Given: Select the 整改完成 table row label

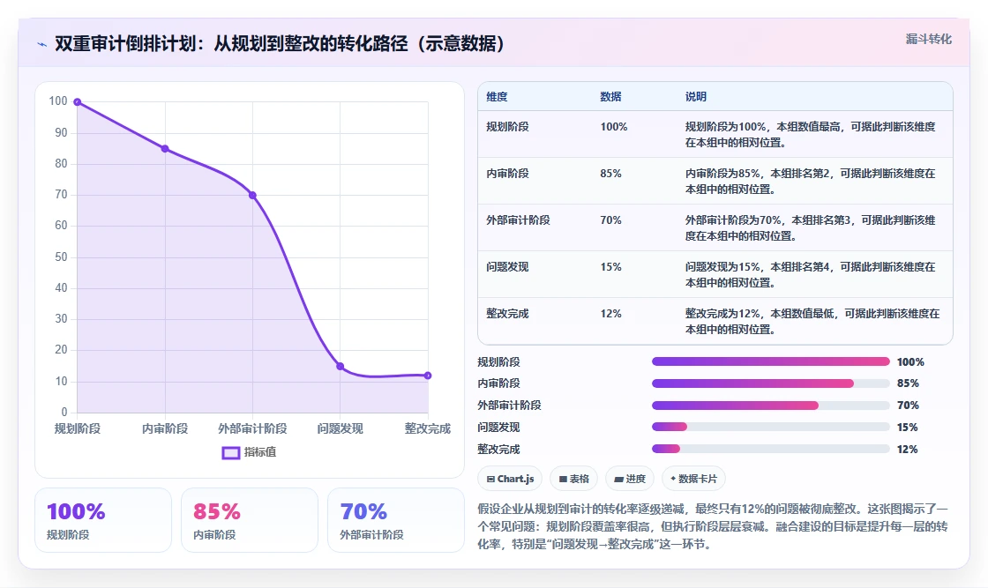Looking at the screenshot, I should pos(507,314).
